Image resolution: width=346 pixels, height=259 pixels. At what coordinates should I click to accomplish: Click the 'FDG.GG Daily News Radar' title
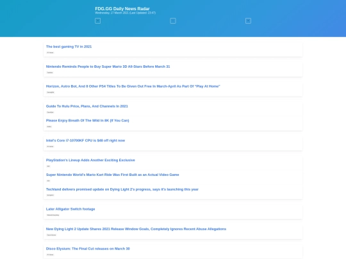tap(122, 8)
